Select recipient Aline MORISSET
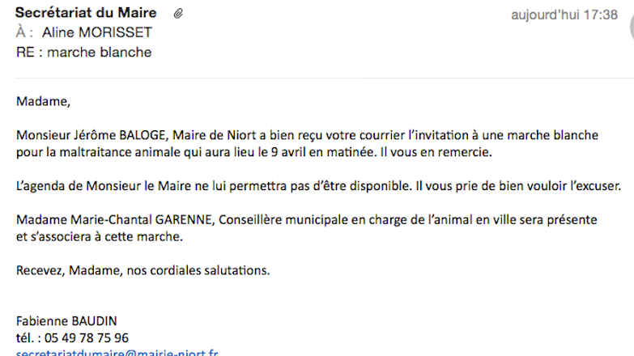Image resolution: width=634 pixels, height=356 pixels. [x=97, y=32]
